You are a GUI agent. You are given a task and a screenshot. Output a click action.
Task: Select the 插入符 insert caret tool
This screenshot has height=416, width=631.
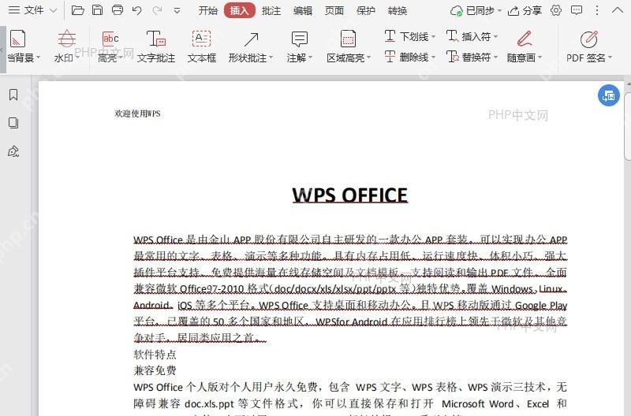pyautogui.click(x=469, y=36)
